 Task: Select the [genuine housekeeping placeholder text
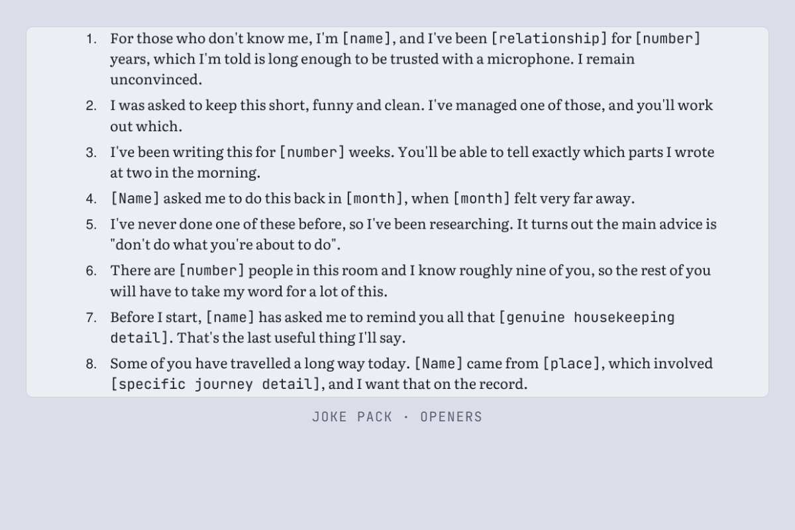point(587,317)
